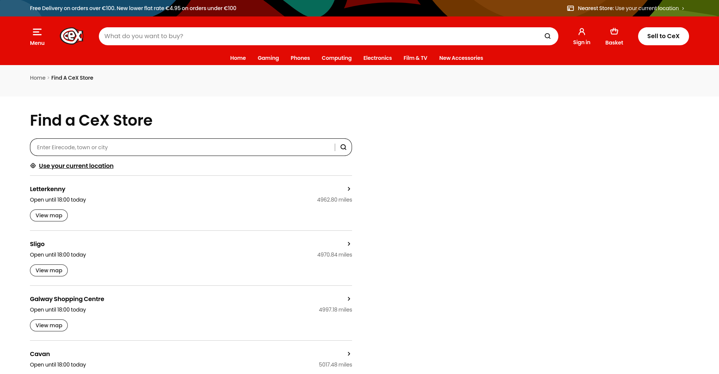This screenshot has width=719, height=374.
Task: Open Galway Shopping Centre store title
Action: coord(67,299)
